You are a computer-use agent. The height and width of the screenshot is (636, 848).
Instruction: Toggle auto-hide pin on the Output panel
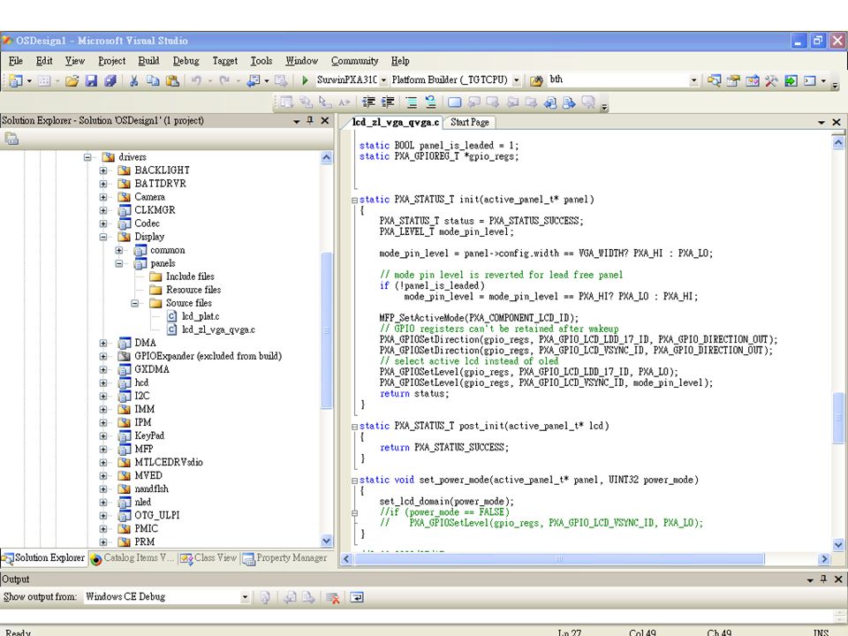pos(823,579)
